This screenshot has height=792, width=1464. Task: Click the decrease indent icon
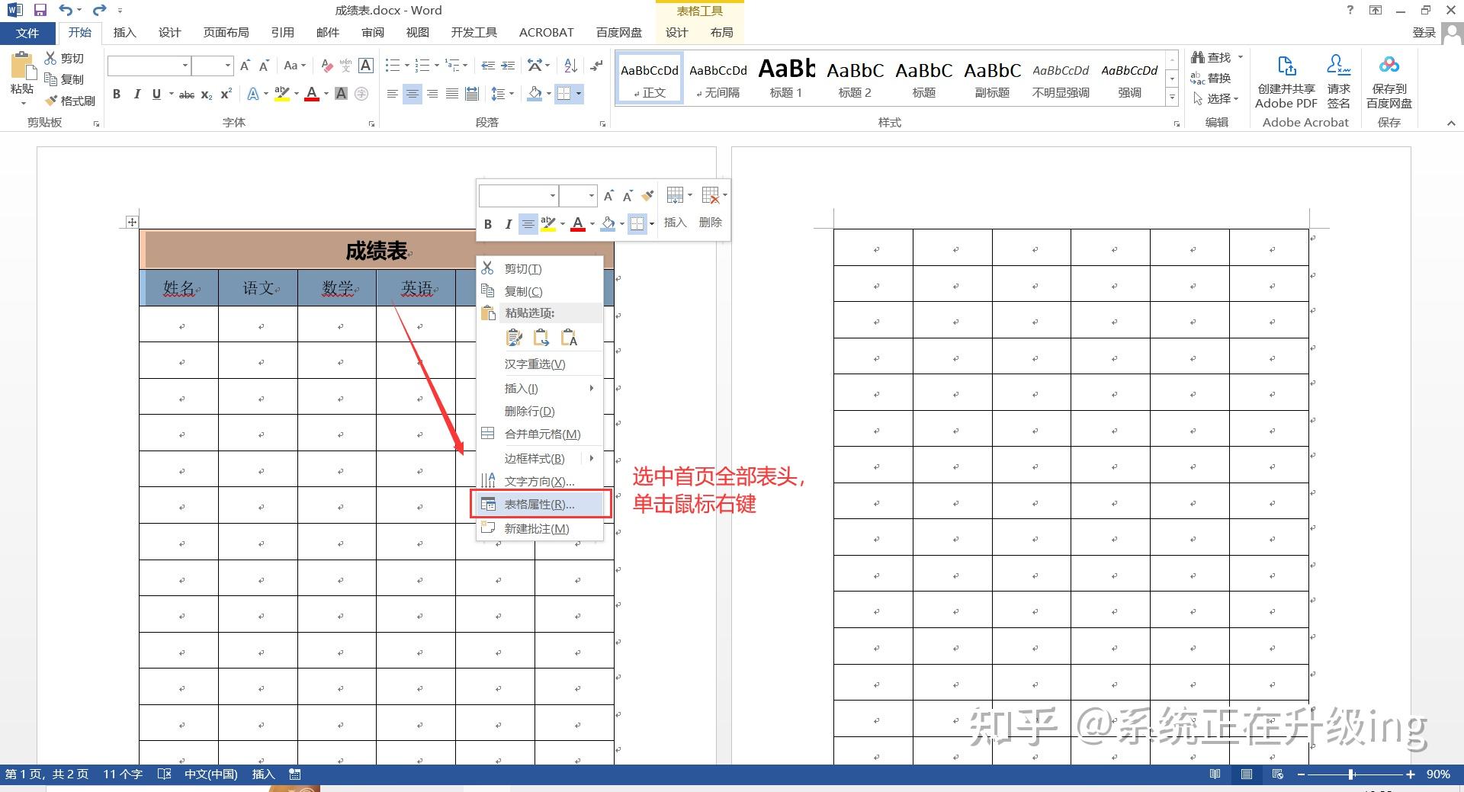click(x=488, y=66)
